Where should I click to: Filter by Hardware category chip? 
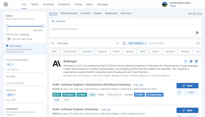click(x=170, y=51)
